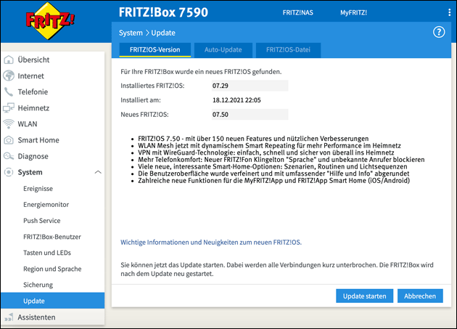Click the install date 18.12.2021 22:05
457x329 pixels.
[236, 100]
